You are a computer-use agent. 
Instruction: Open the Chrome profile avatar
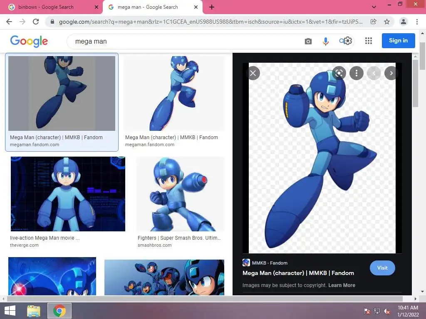pos(404,22)
